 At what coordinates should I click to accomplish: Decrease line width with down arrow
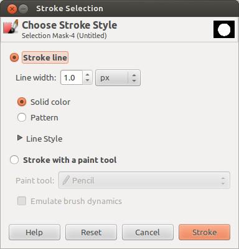[88, 81]
